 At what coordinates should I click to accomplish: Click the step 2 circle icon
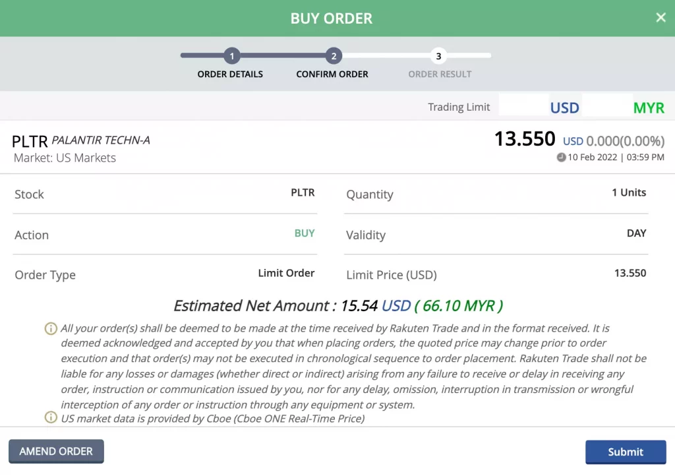(334, 56)
